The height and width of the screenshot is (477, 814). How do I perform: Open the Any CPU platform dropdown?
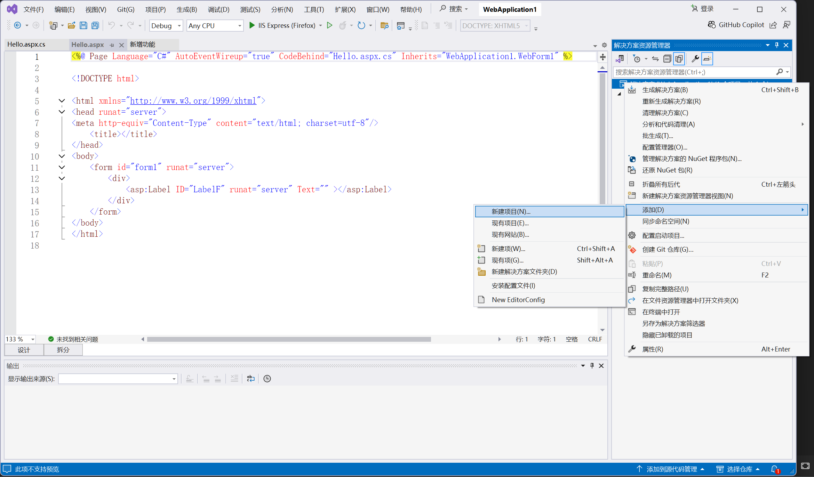[215, 26]
